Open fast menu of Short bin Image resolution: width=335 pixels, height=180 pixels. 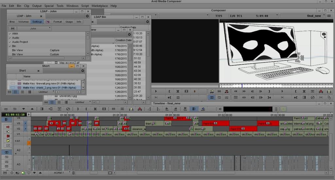[x=83, y=71]
